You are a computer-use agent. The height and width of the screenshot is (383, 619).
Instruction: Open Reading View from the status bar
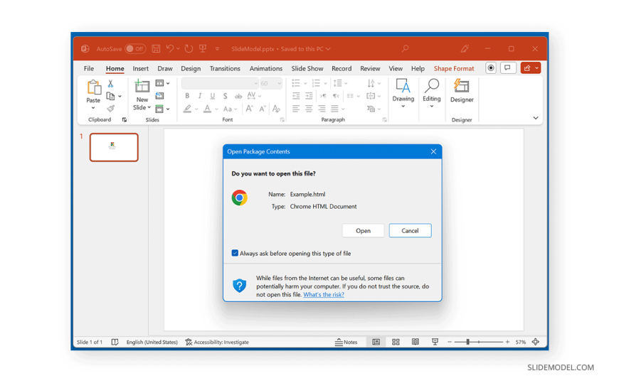point(416,342)
